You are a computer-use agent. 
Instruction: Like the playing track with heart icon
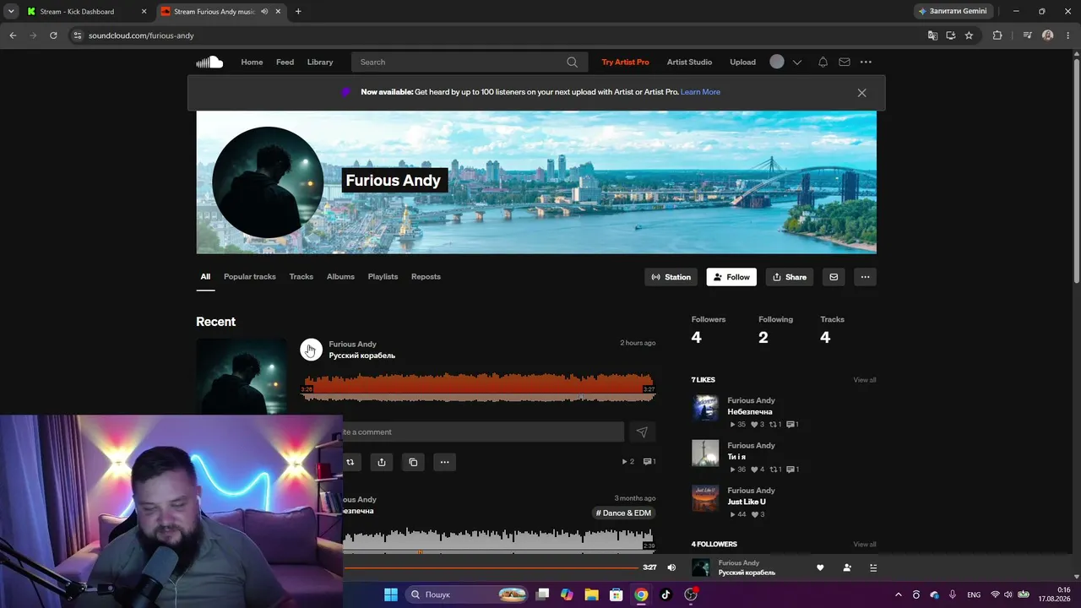pos(820,567)
